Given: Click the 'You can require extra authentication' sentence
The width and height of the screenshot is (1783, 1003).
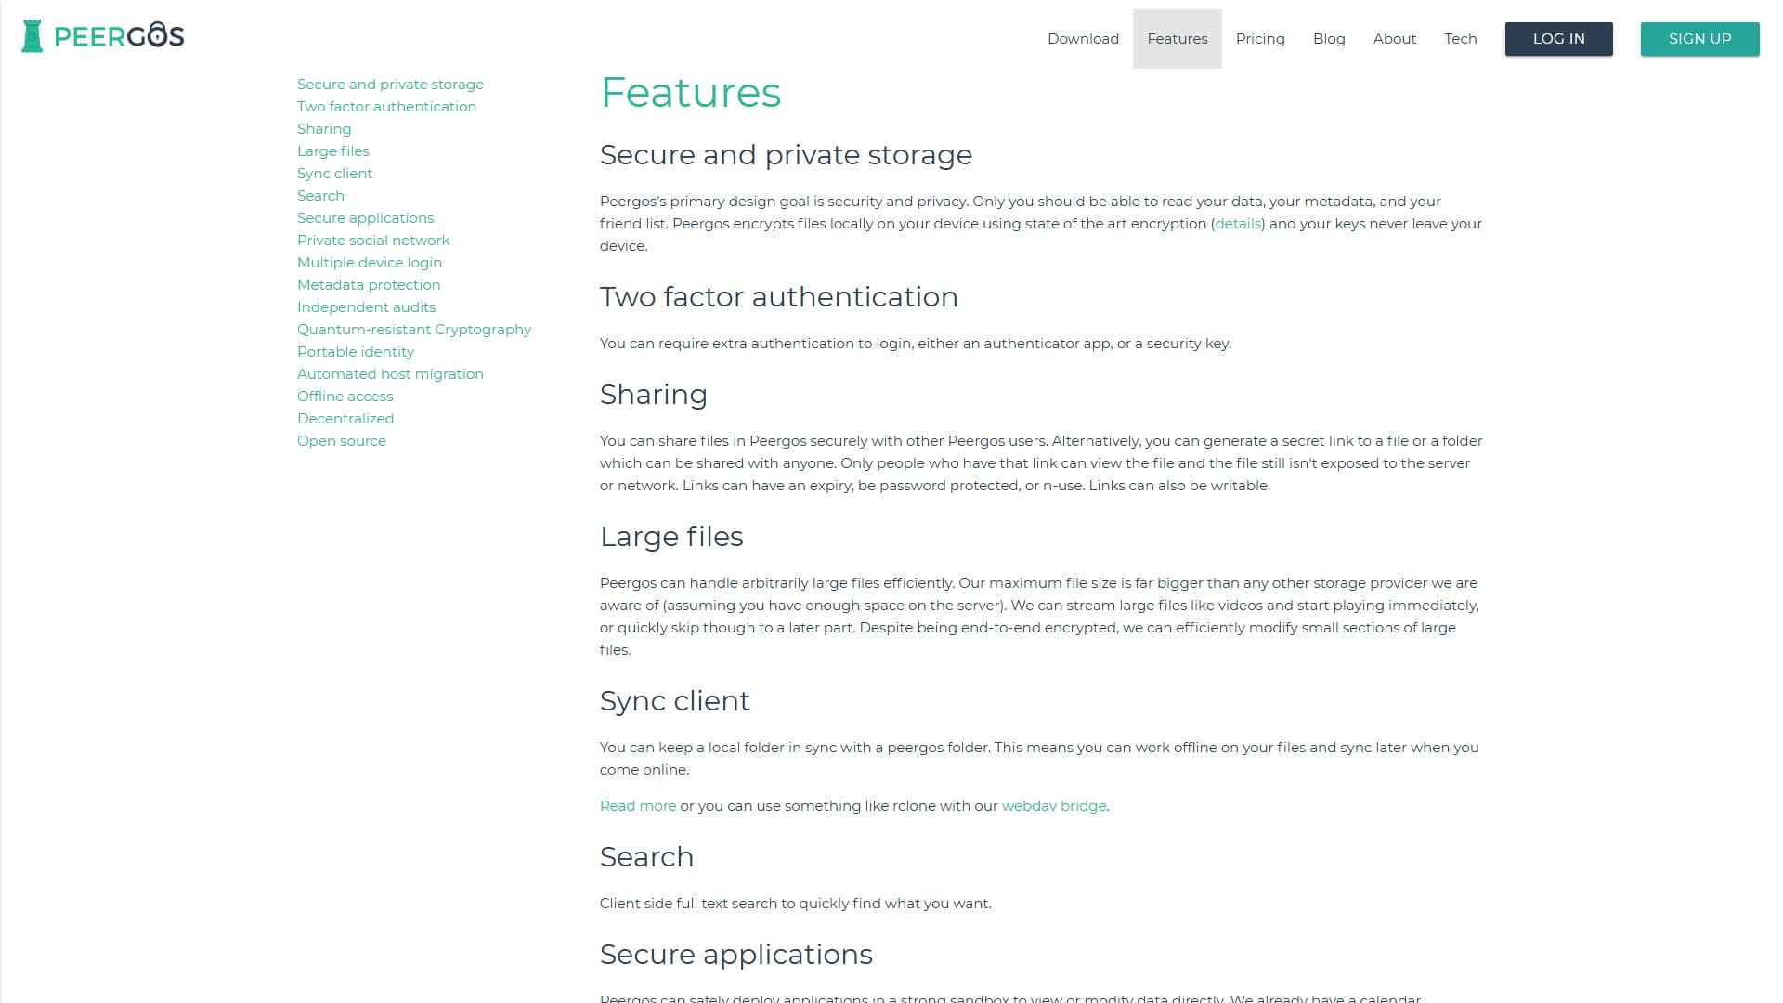Looking at the screenshot, I should click(x=916, y=344).
